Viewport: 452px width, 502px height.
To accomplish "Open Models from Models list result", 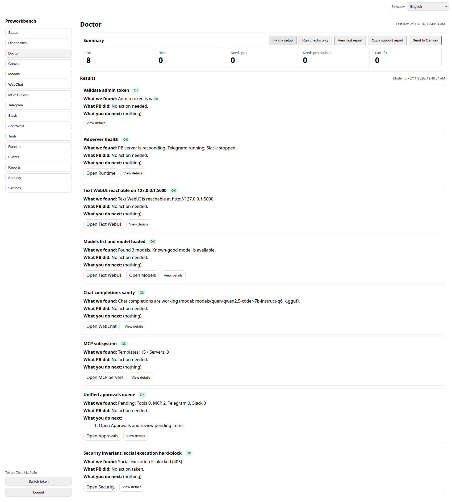I will tap(142, 275).
